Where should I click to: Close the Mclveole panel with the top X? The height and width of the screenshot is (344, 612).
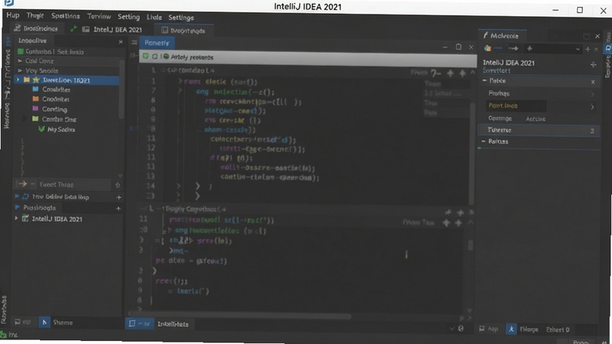[597, 36]
